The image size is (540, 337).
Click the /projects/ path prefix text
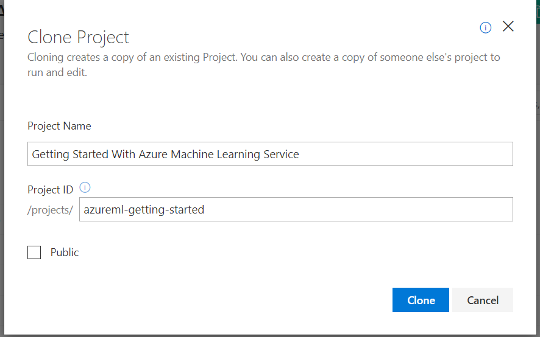[x=51, y=210]
